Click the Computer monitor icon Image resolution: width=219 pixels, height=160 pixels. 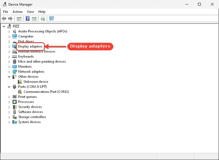pyautogui.click(x=15, y=36)
